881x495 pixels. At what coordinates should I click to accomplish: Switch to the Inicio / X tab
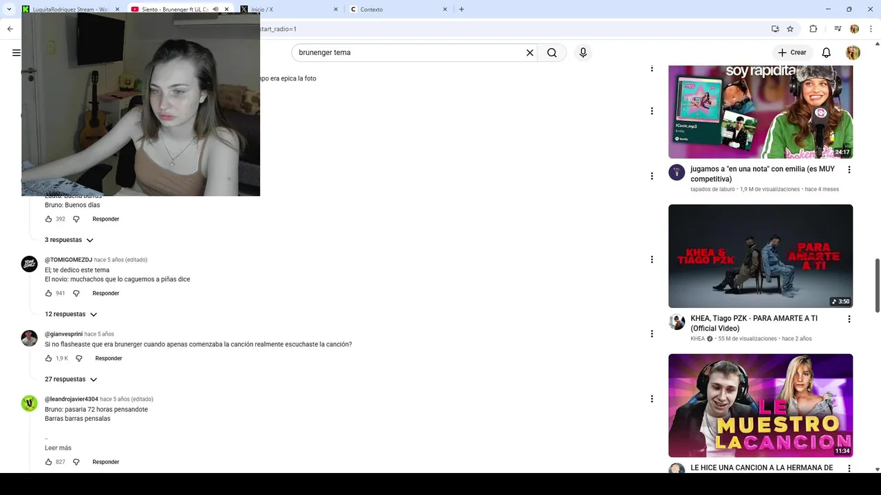pyautogui.click(x=289, y=10)
